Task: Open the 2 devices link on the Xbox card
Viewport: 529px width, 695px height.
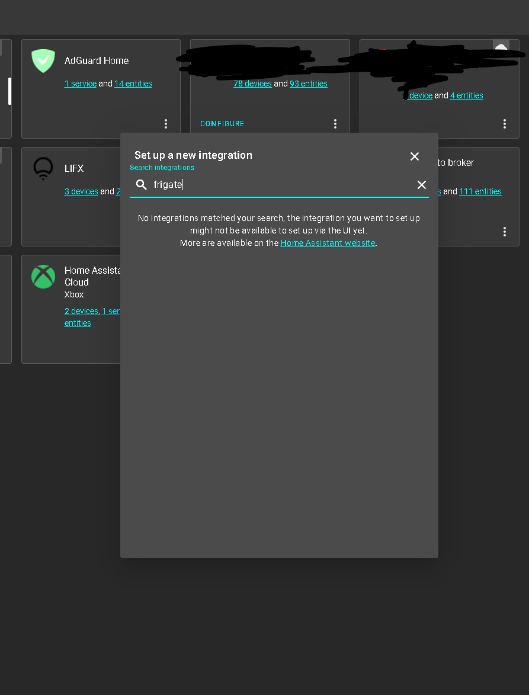Action: click(81, 311)
